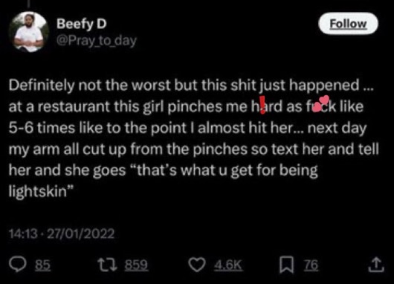Screen dimensions: 394x284
Task: Open the 85 replies count
Action: [x=42, y=265]
